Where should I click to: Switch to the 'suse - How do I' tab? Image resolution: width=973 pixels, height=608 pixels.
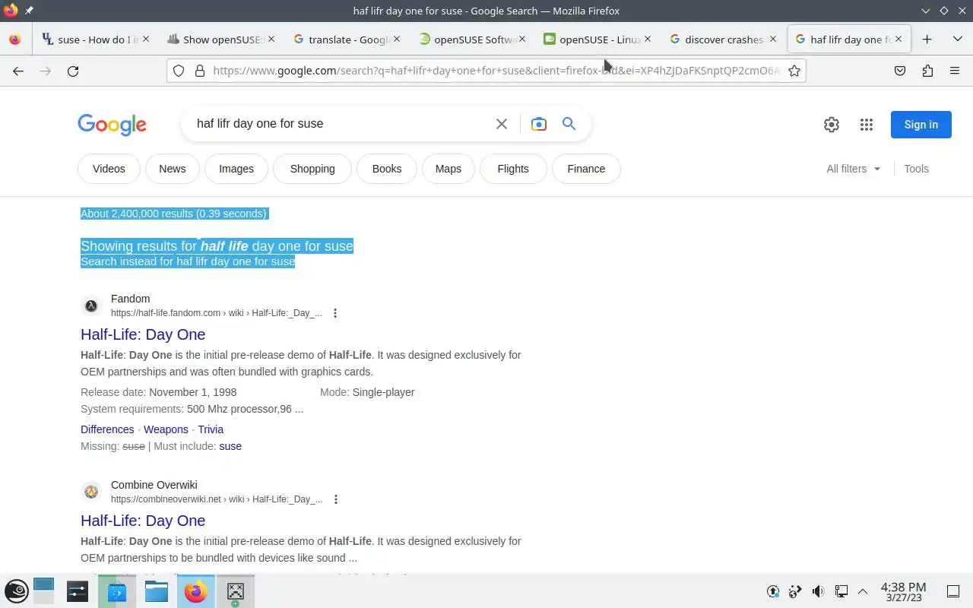95,39
